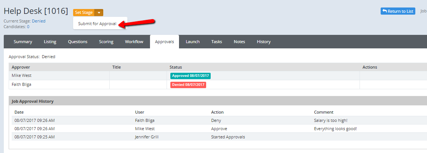Open the Questions tab

tap(78, 42)
